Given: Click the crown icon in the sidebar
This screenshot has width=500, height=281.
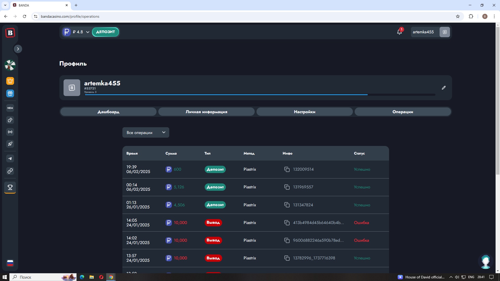Looking at the screenshot, I should [10, 81].
